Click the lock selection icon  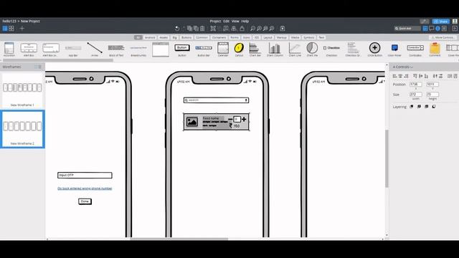pyautogui.click(x=242, y=29)
